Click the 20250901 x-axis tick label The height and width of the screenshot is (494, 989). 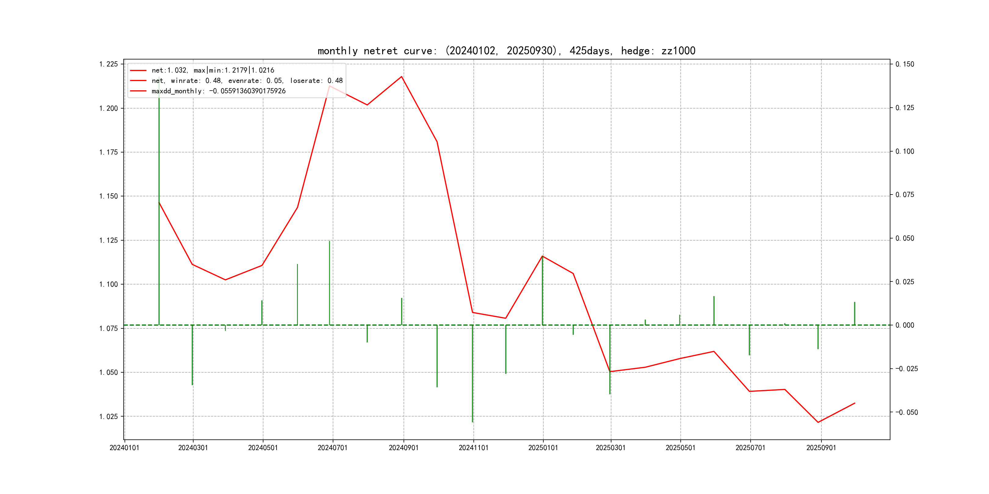point(821,448)
